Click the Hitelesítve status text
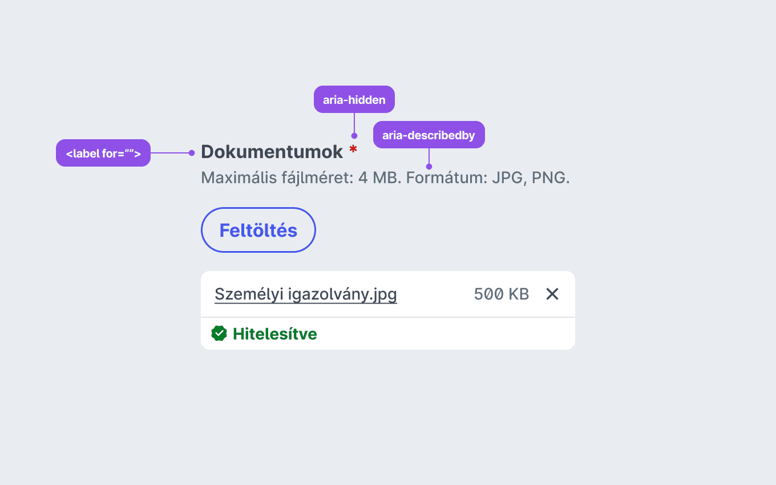Screen dimensions: 776x485 (275, 334)
